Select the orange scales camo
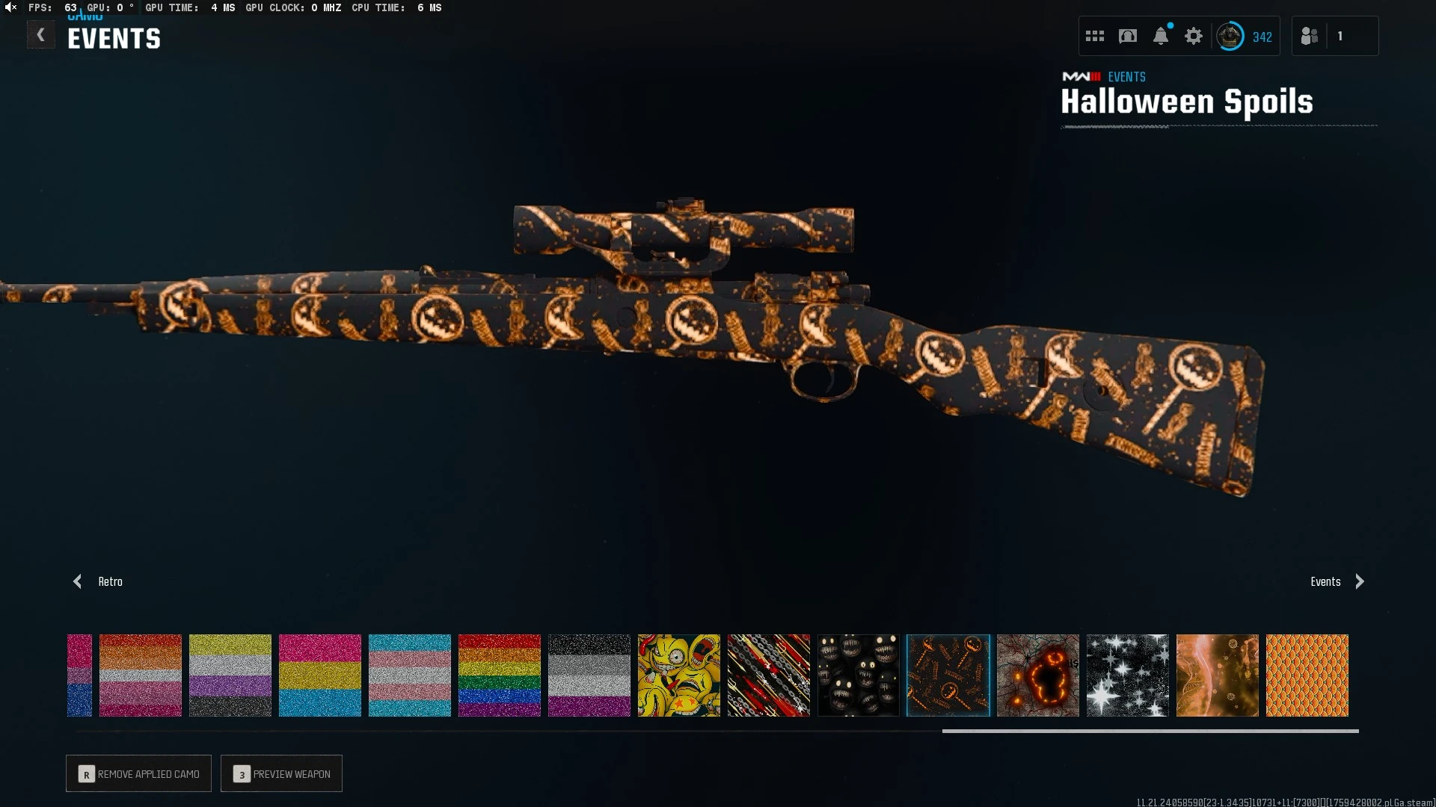The width and height of the screenshot is (1436, 807). (x=1307, y=675)
